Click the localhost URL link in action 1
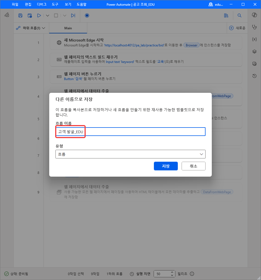Screen dimensions: 261x280 pos(134,45)
